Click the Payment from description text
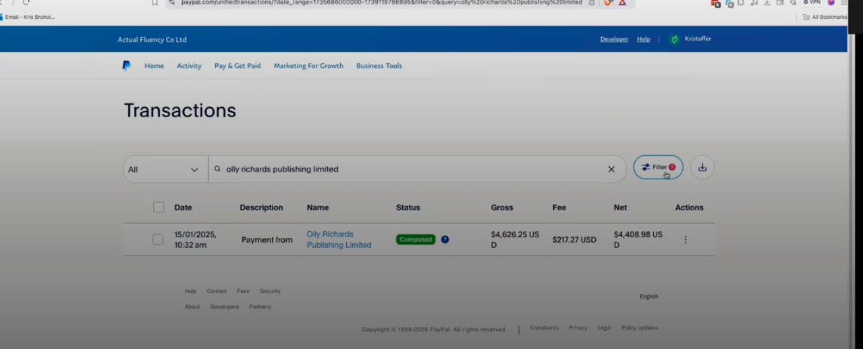The height and width of the screenshot is (349, 863). [267, 240]
